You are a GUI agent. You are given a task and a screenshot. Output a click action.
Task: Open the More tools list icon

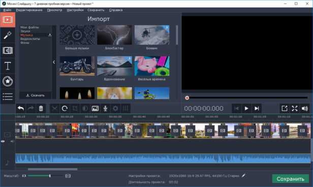click(x=8, y=97)
